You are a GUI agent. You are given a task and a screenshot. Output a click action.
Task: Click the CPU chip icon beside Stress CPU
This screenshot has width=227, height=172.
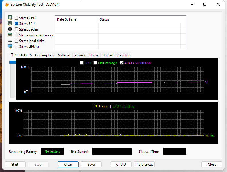pos(10,18)
